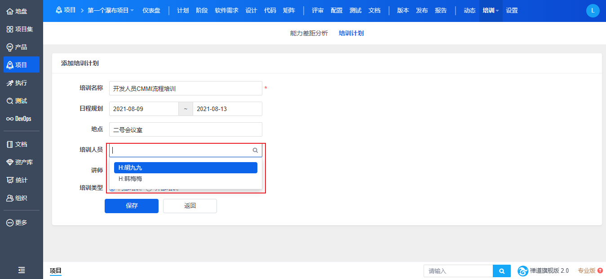The width and height of the screenshot is (606, 279).
Task: Open the user avatar L menu
Action: coord(593,11)
